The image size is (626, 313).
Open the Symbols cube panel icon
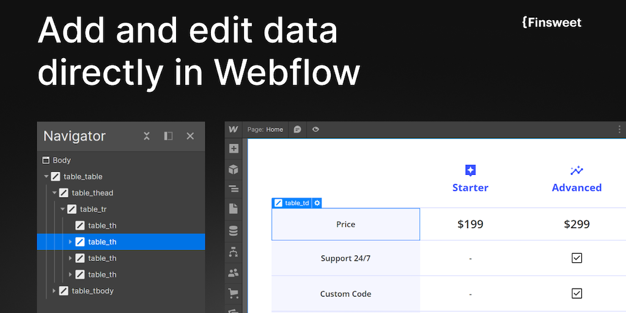[234, 169]
